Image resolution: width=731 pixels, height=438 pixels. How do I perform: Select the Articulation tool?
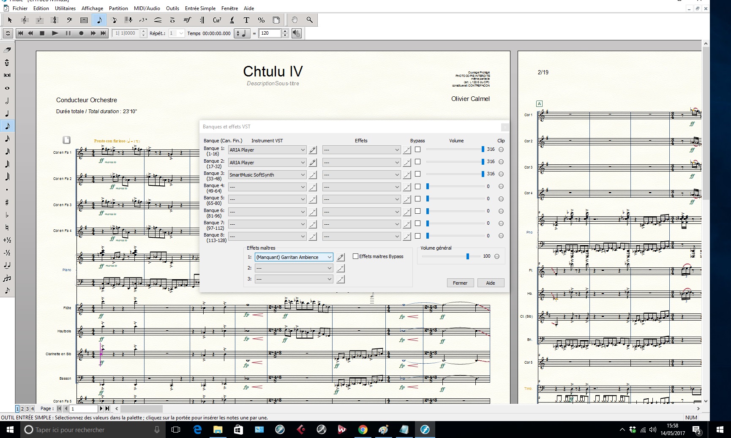(x=172, y=20)
